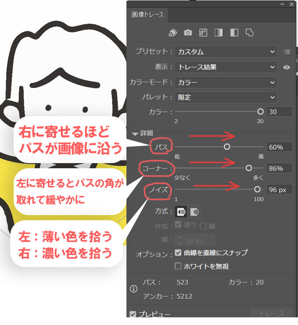
Task: Toggle the 線 checkbox
Action: (x=203, y=226)
